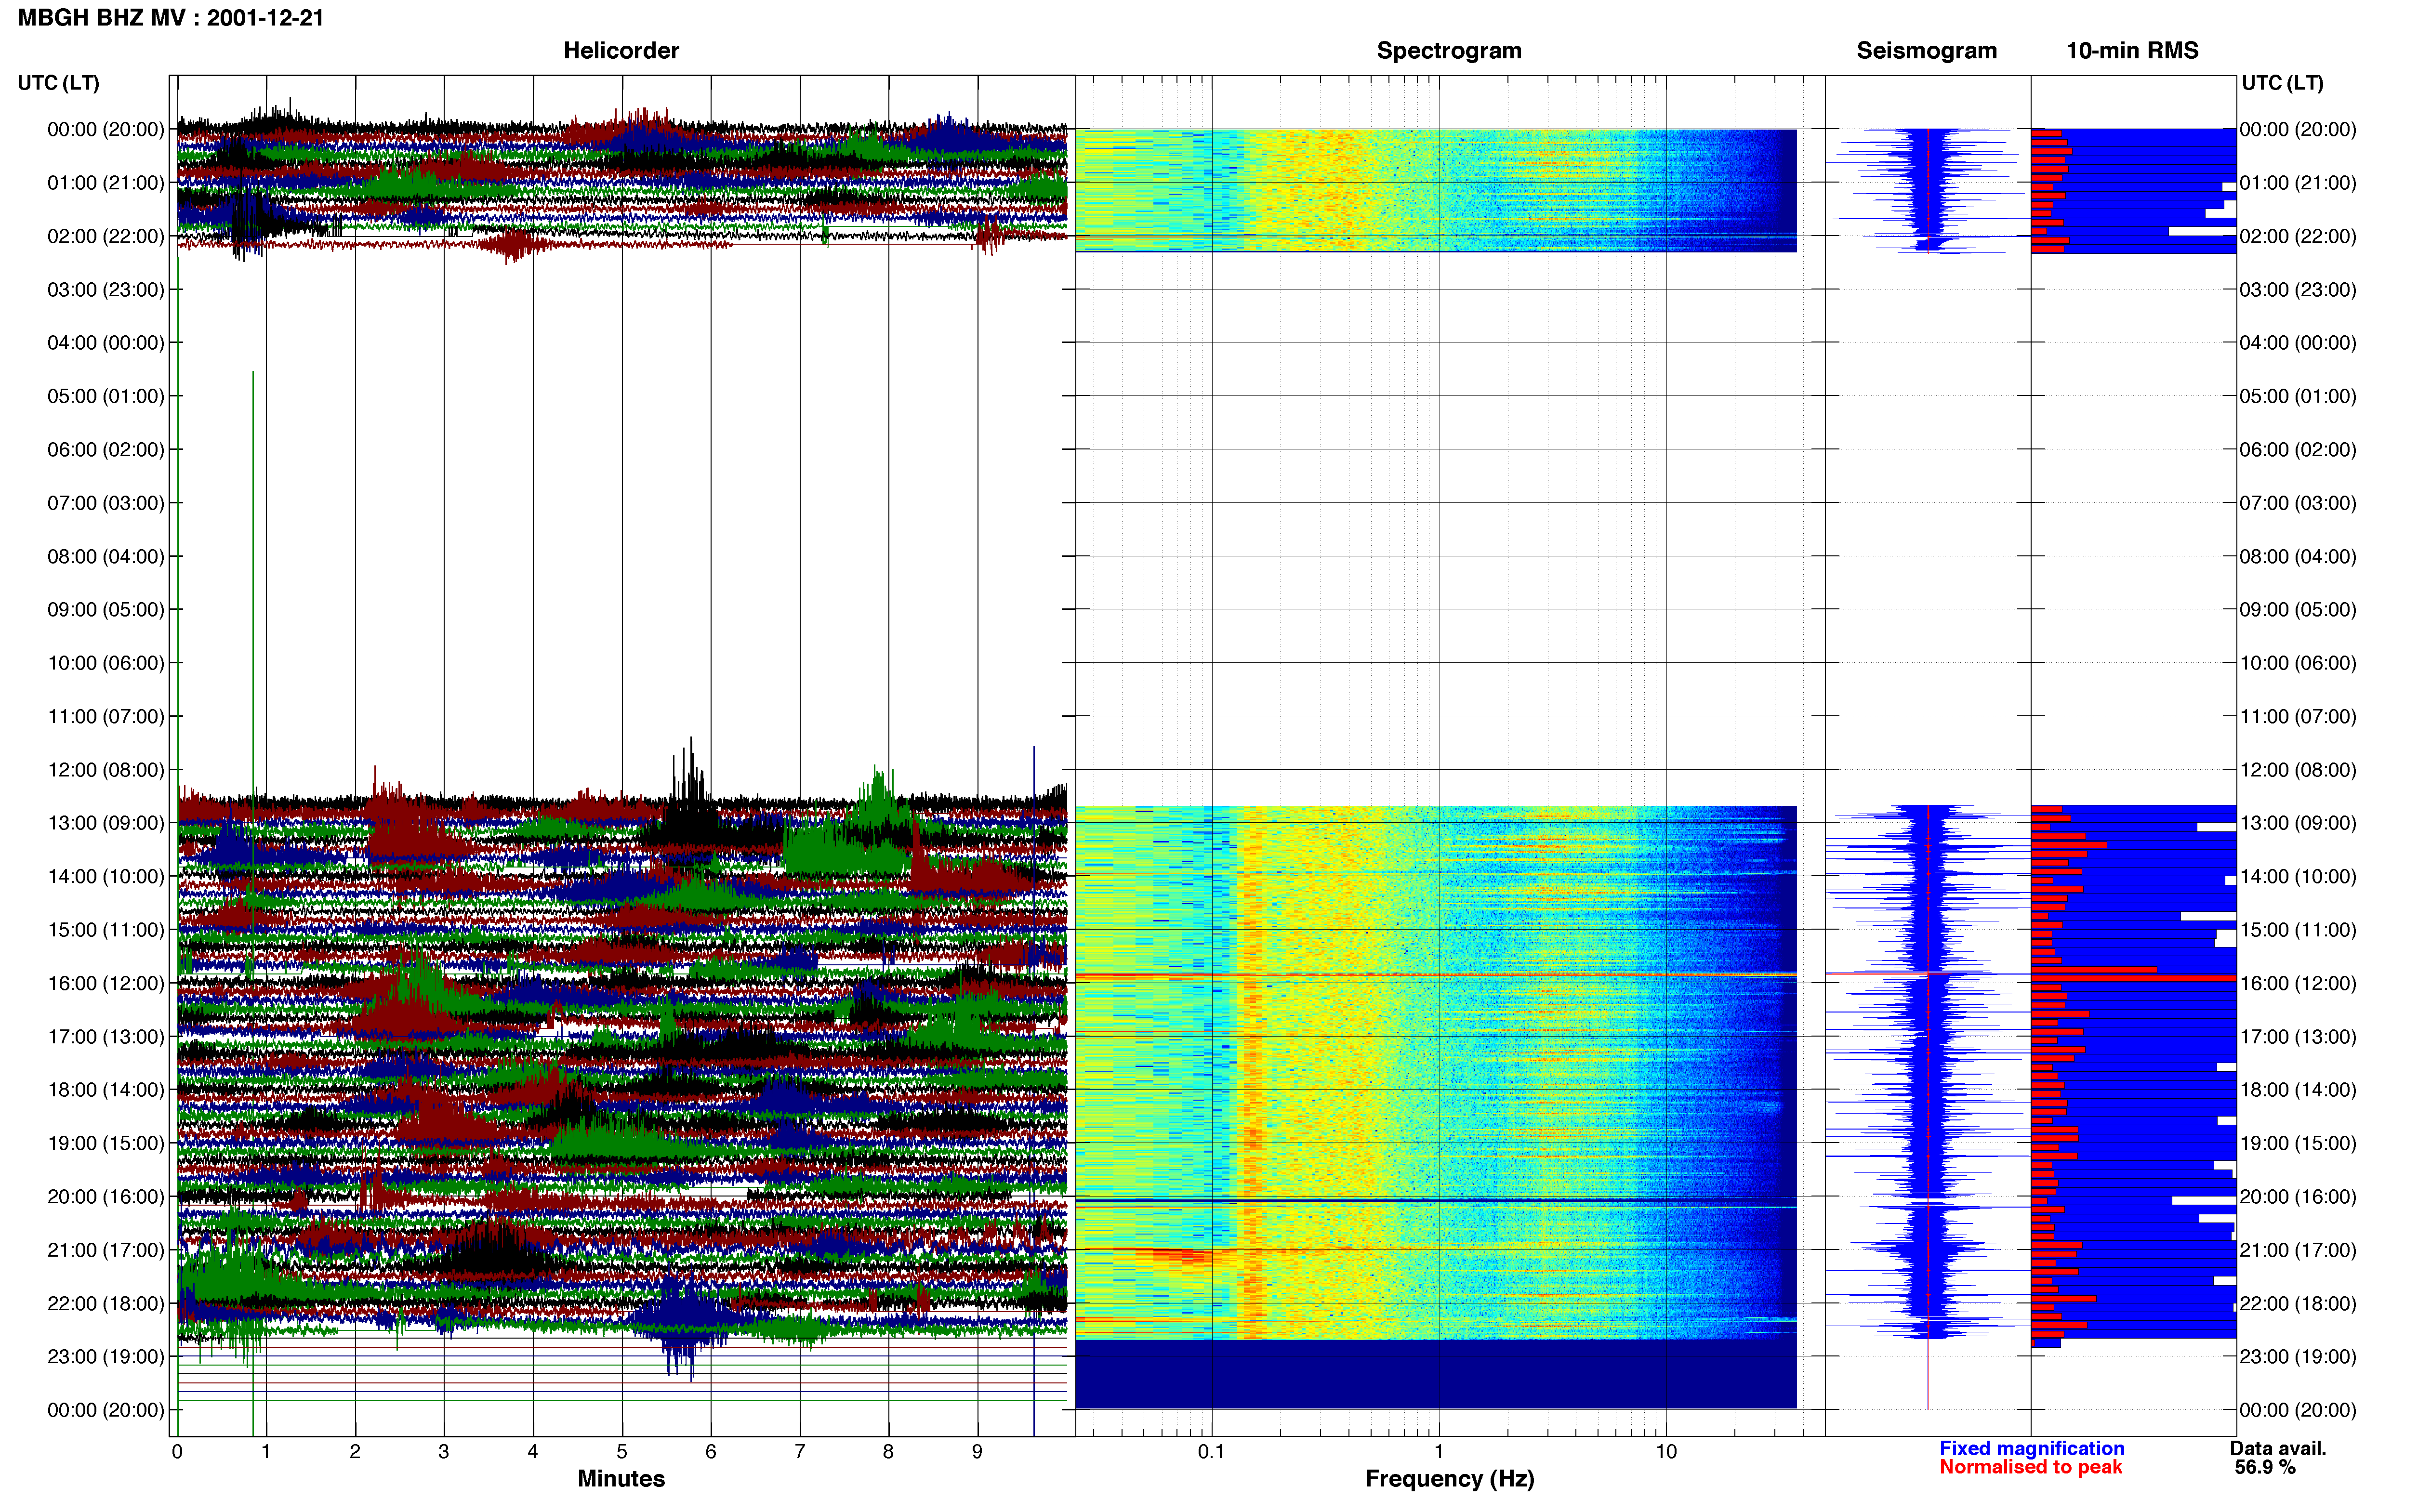Viewport: 2418px width, 1512px height.
Task: Click the tick label 0 on the Minutes axis
Action: click(x=177, y=1452)
